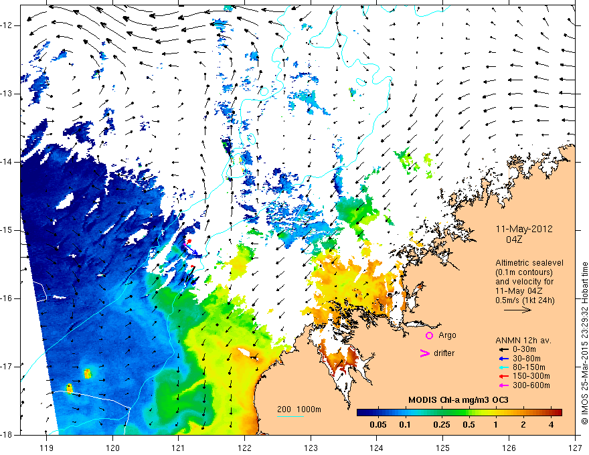Click the 0.5m/s velocity scale arrow
This screenshot has width=589, height=455.
pos(517,310)
